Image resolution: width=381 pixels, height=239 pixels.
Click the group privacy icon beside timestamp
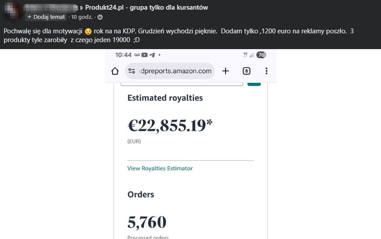[x=100, y=17]
